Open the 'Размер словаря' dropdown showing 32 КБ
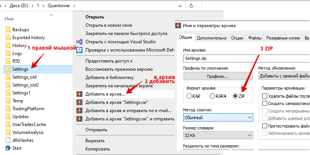The height and width of the screenshot is (155, 310). click(x=218, y=135)
